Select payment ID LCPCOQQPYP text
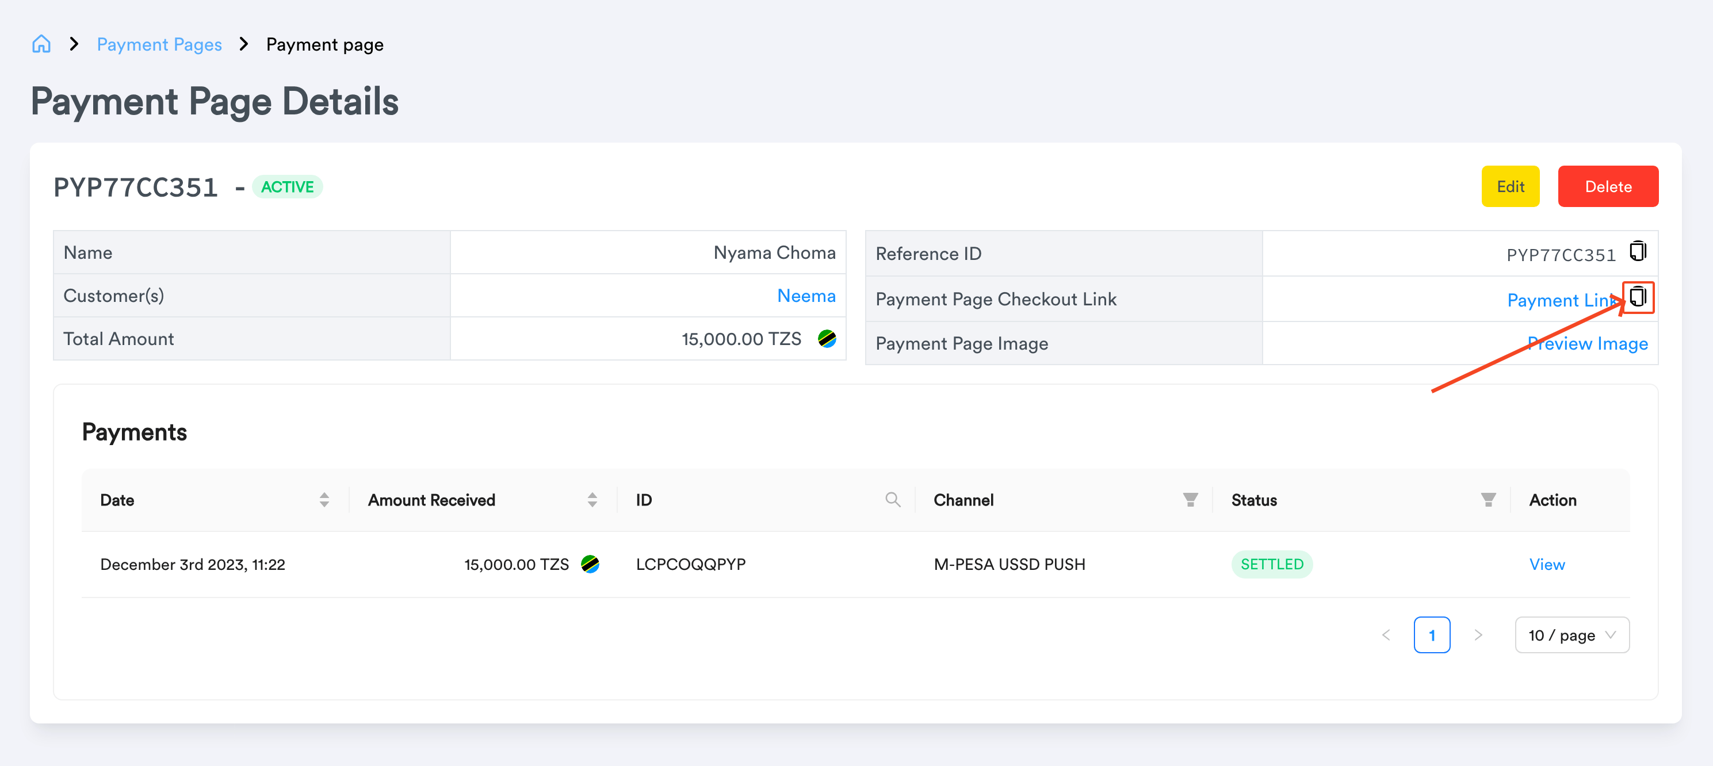Screen dimensions: 1713x766 690,564
